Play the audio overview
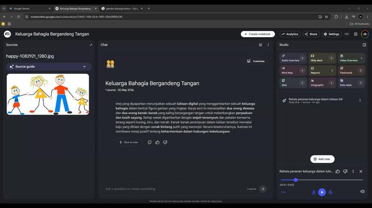 [x=322, y=192]
